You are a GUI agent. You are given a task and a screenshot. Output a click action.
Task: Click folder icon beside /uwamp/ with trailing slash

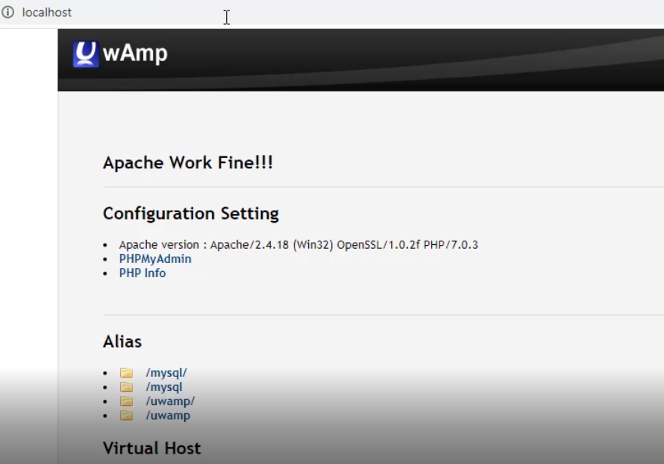pyautogui.click(x=126, y=401)
